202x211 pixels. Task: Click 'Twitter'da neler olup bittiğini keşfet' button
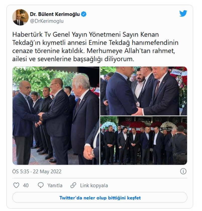[100, 198]
